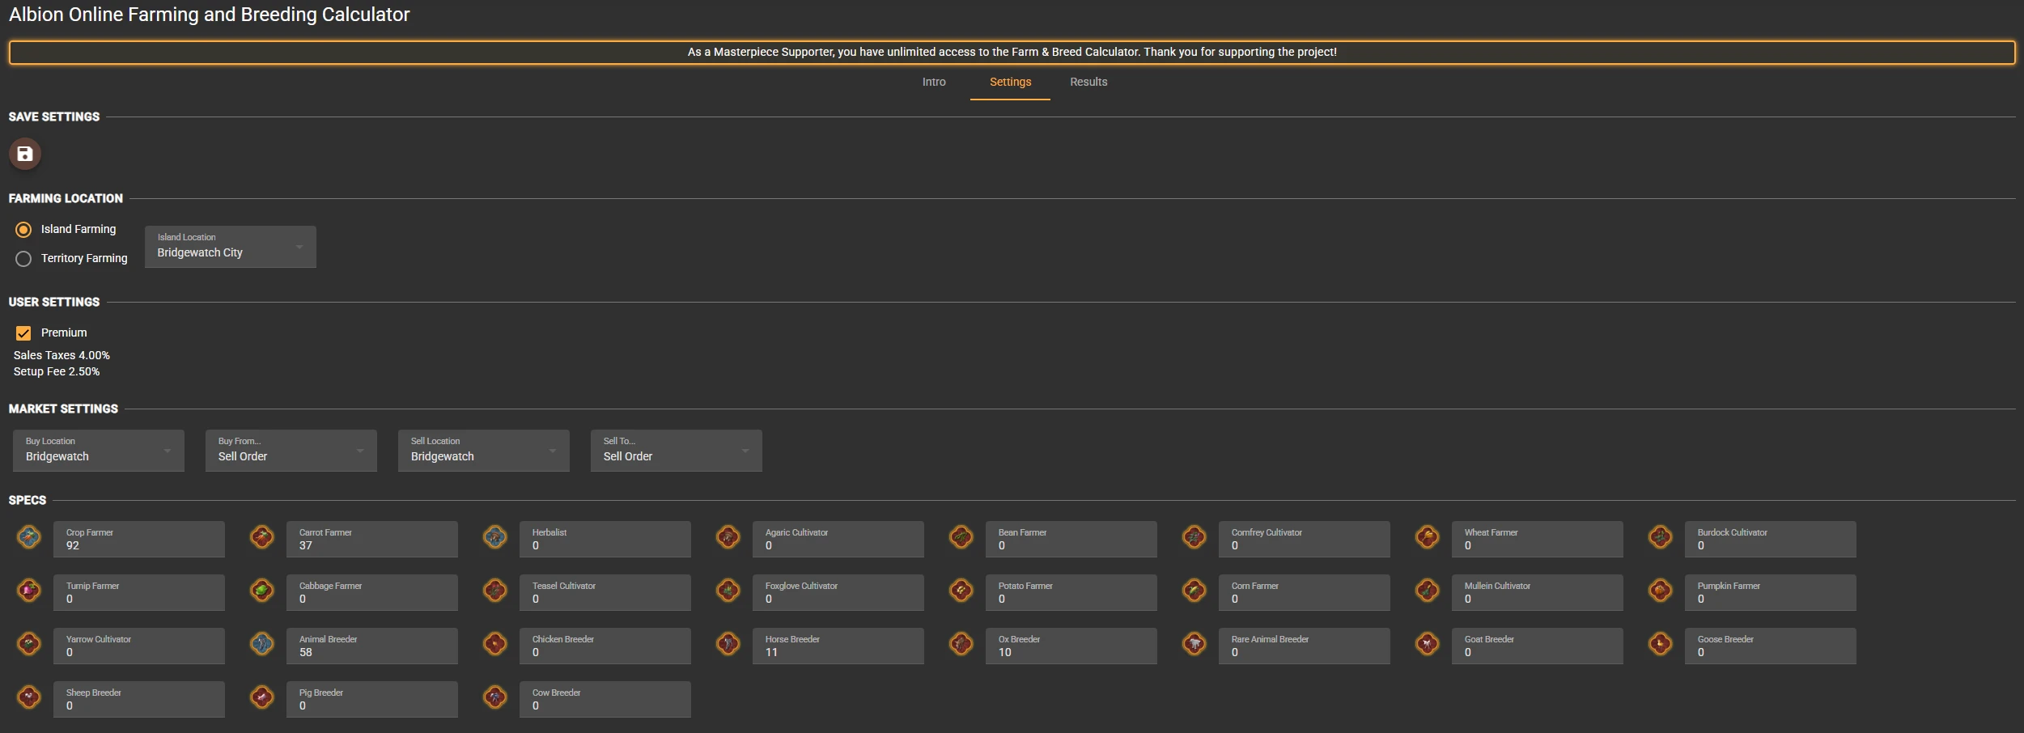Viewport: 2024px width, 733px height.
Task: Click the Rare Animal Breeder icon
Action: point(1194,644)
